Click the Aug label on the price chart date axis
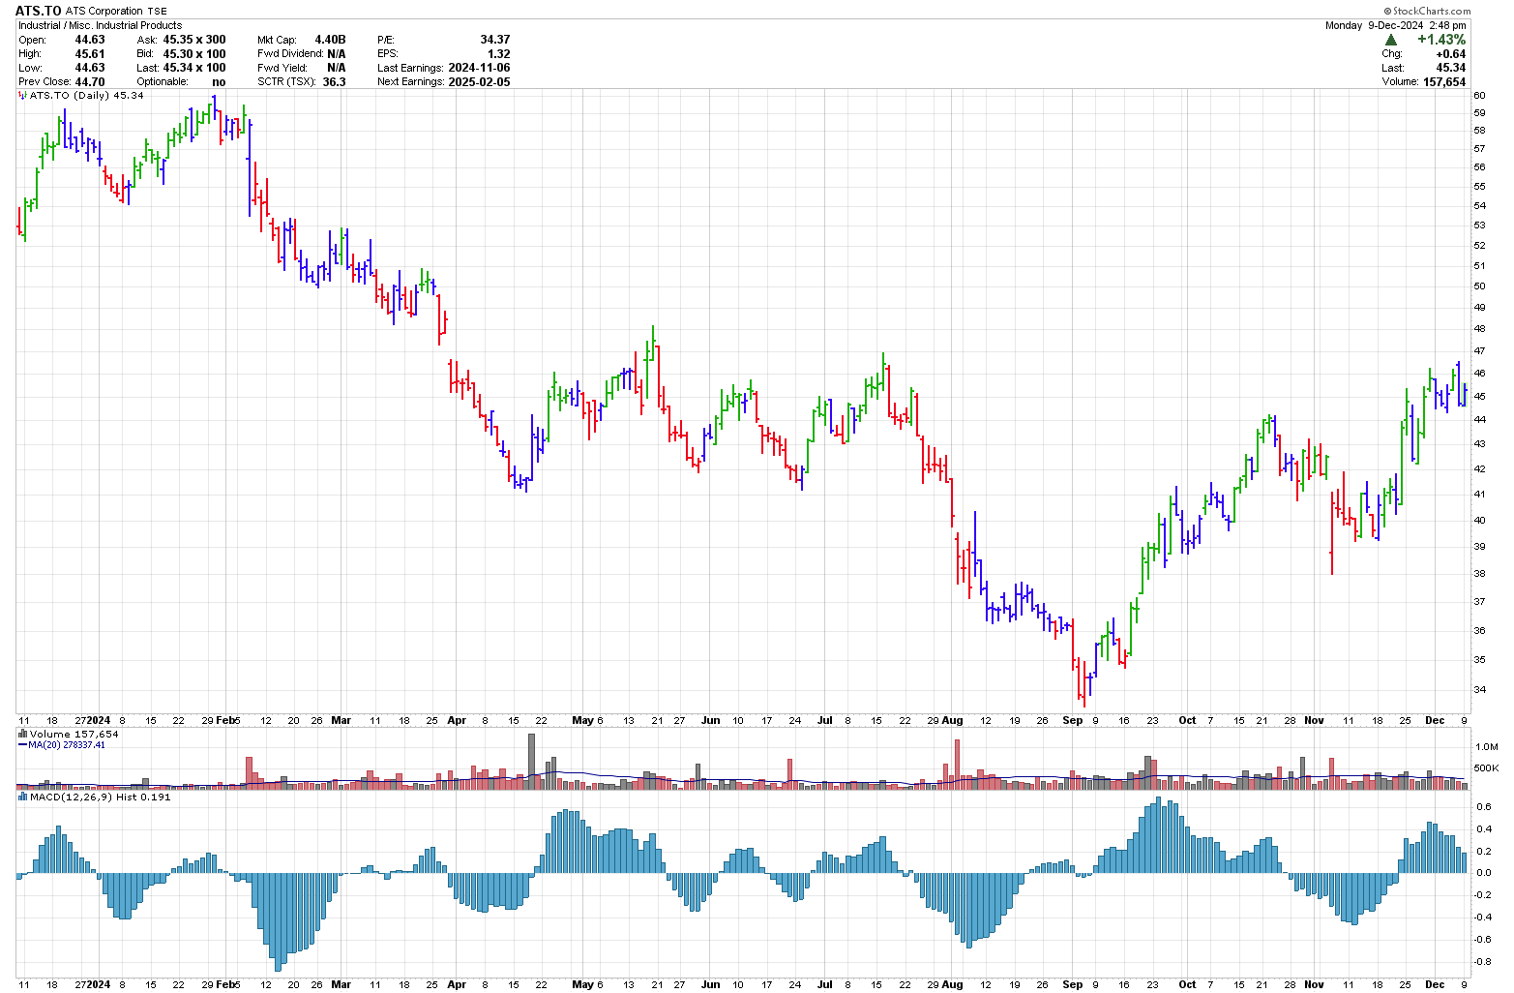The height and width of the screenshot is (993, 1514). (x=952, y=720)
